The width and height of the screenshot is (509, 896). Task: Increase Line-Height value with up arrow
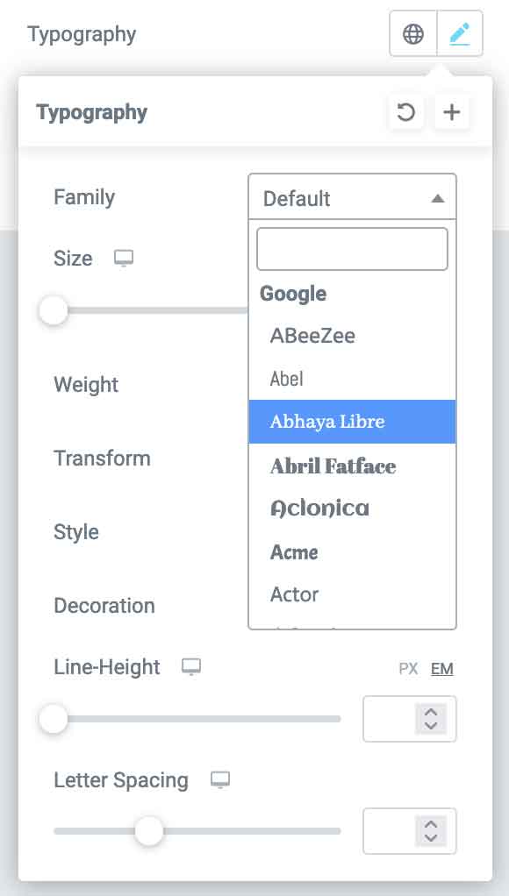431,712
